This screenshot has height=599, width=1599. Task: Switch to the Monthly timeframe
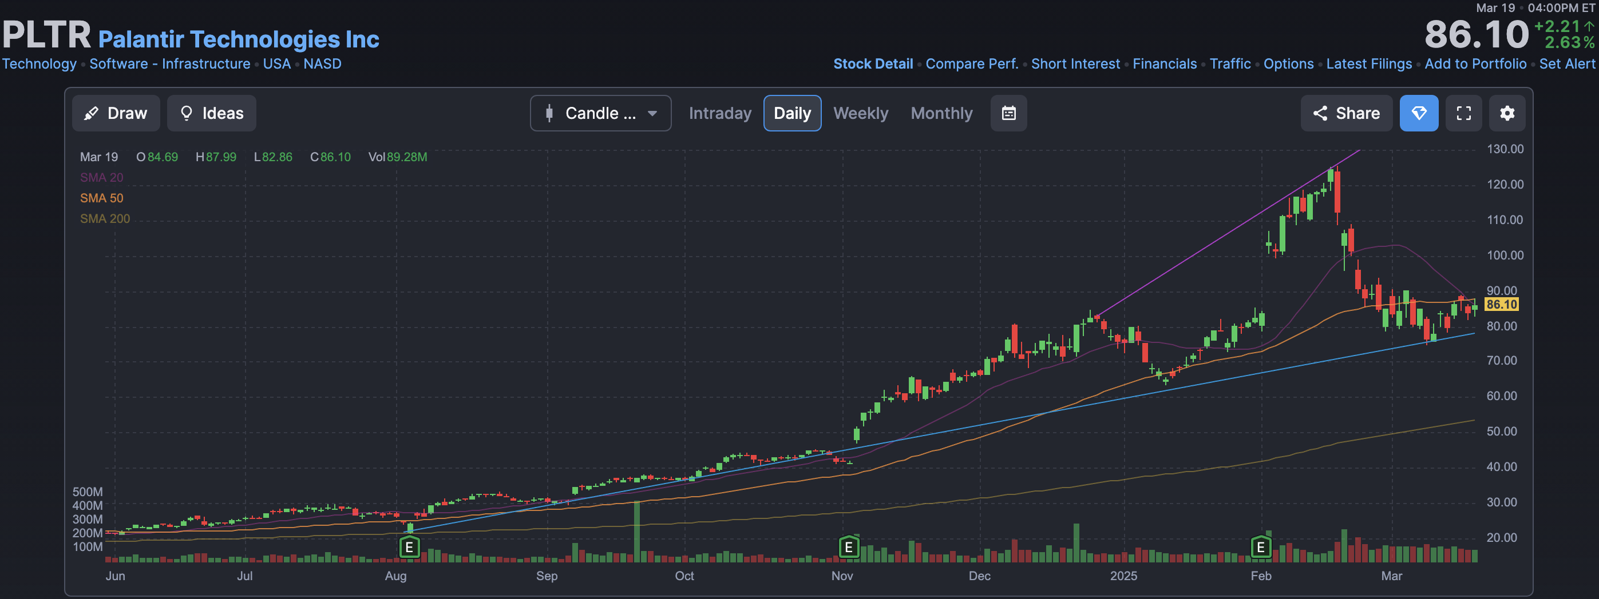(941, 113)
